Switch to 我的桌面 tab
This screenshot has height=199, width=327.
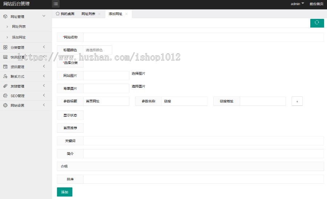(65, 14)
